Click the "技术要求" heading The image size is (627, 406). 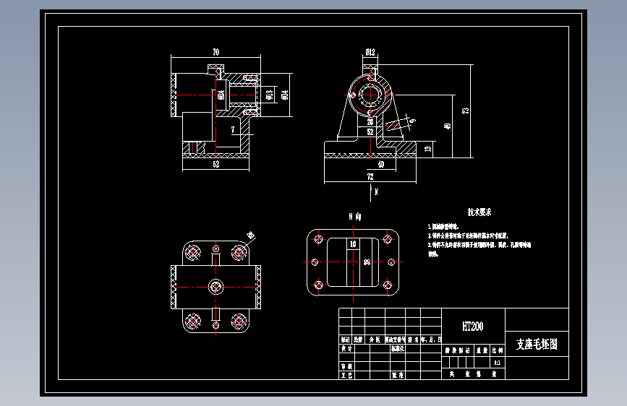click(x=479, y=212)
